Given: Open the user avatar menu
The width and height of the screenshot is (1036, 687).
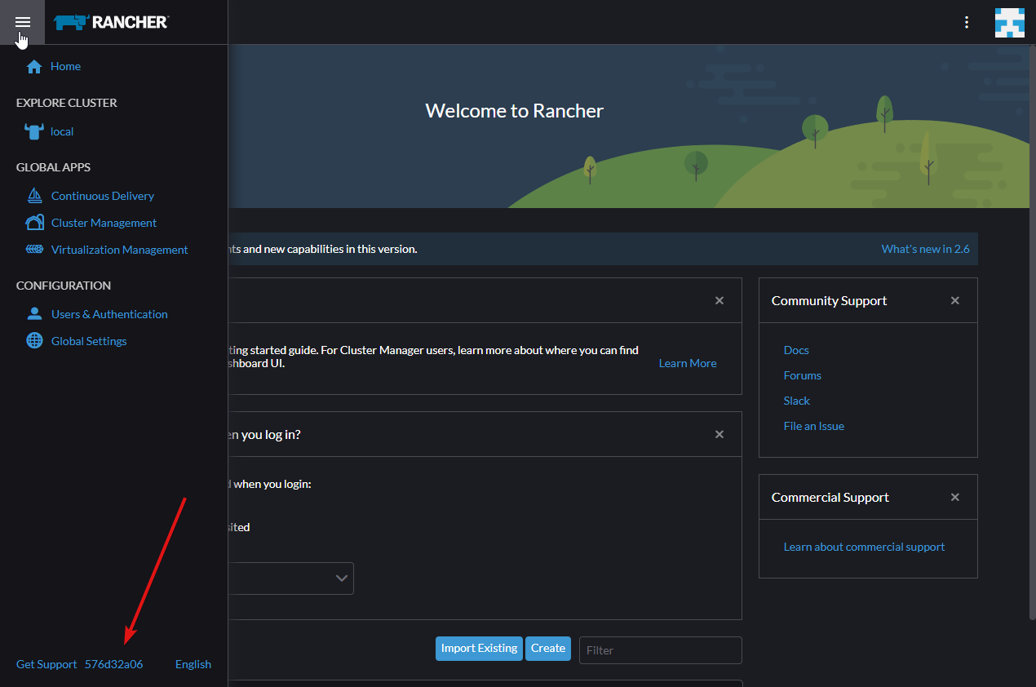Looking at the screenshot, I should pos(1009,23).
